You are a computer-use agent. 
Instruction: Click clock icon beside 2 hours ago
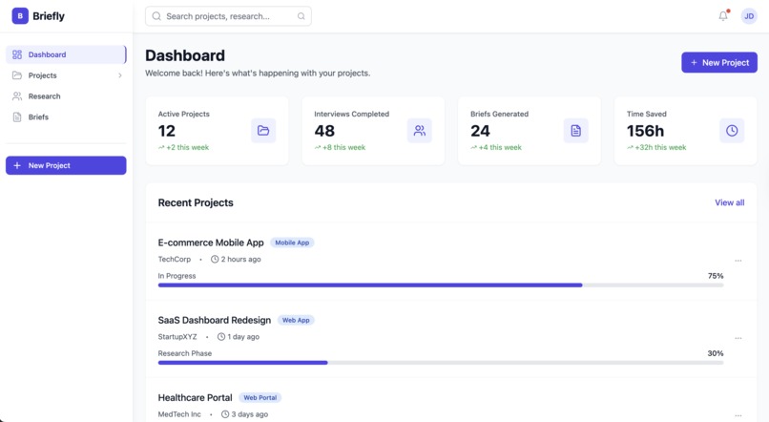[215, 259]
